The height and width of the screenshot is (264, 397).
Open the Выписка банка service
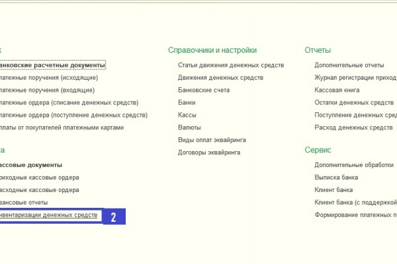click(336, 178)
